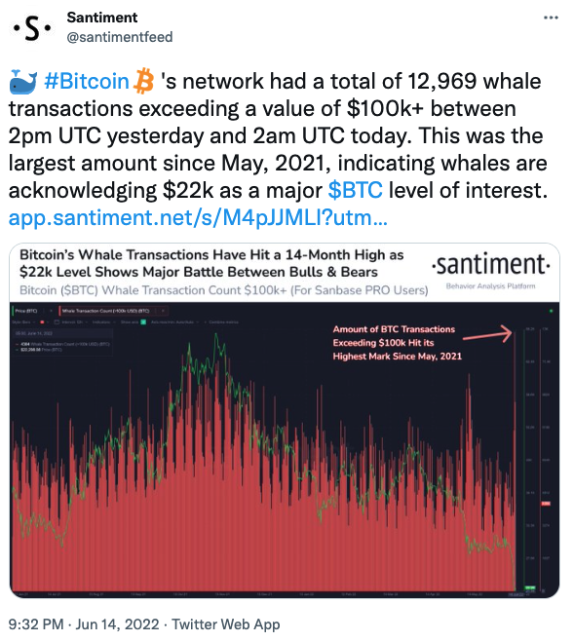Click the green status dot on the chart
This screenshot has height=642, width=574.
551,311
